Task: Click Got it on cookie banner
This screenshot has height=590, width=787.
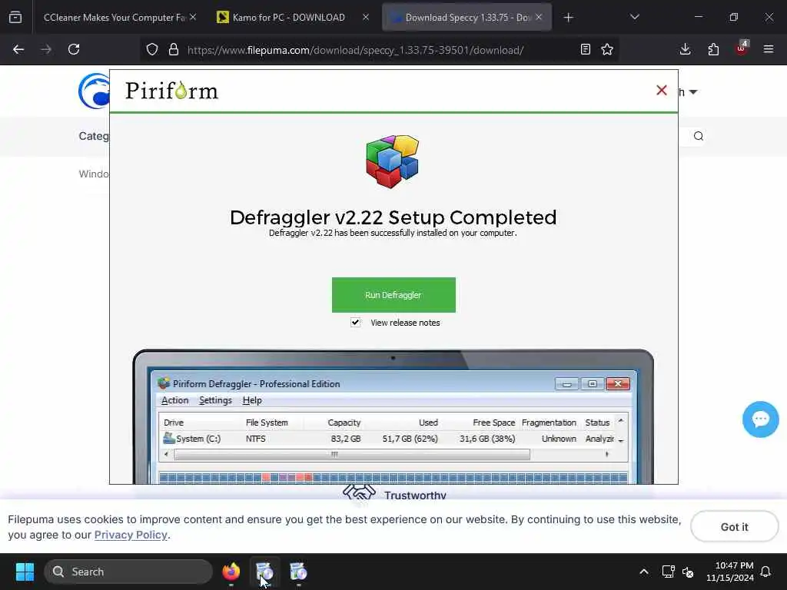Action: 734,527
